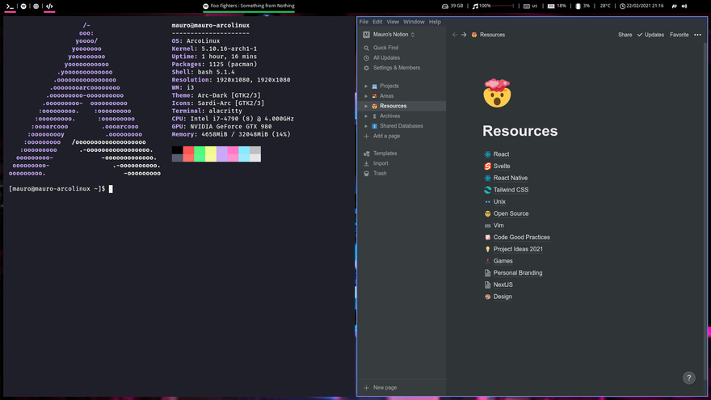The height and width of the screenshot is (400, 711).
Task: Click the pink color block in terminal
Action: 233,150
